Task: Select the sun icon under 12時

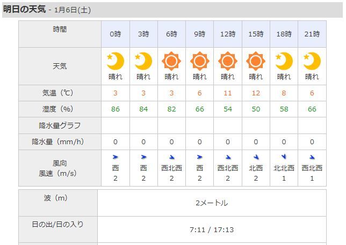Action: click(228, 61)
